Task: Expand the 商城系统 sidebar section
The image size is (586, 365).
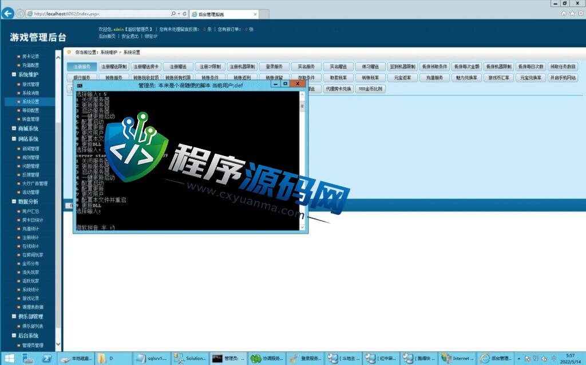Action: [x=14, y=129]
